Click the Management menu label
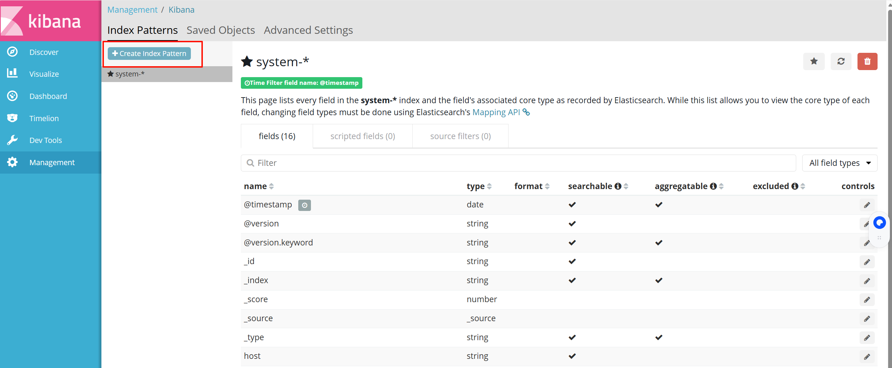Viewport: 892px width, 368px height. point(52,162)
